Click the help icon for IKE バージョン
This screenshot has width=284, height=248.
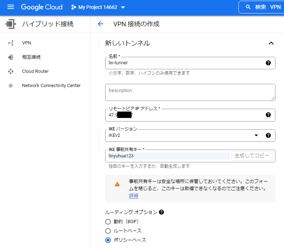268,135
